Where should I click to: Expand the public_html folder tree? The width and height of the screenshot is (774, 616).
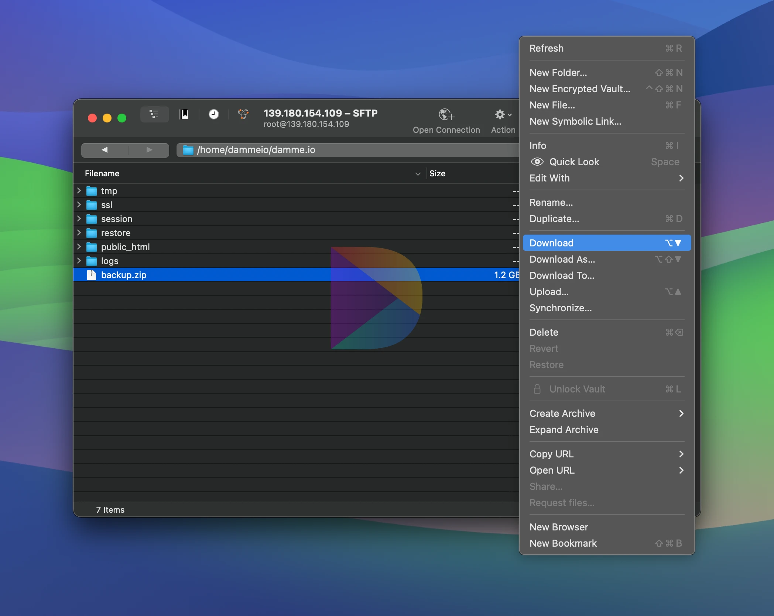[79, 247]
